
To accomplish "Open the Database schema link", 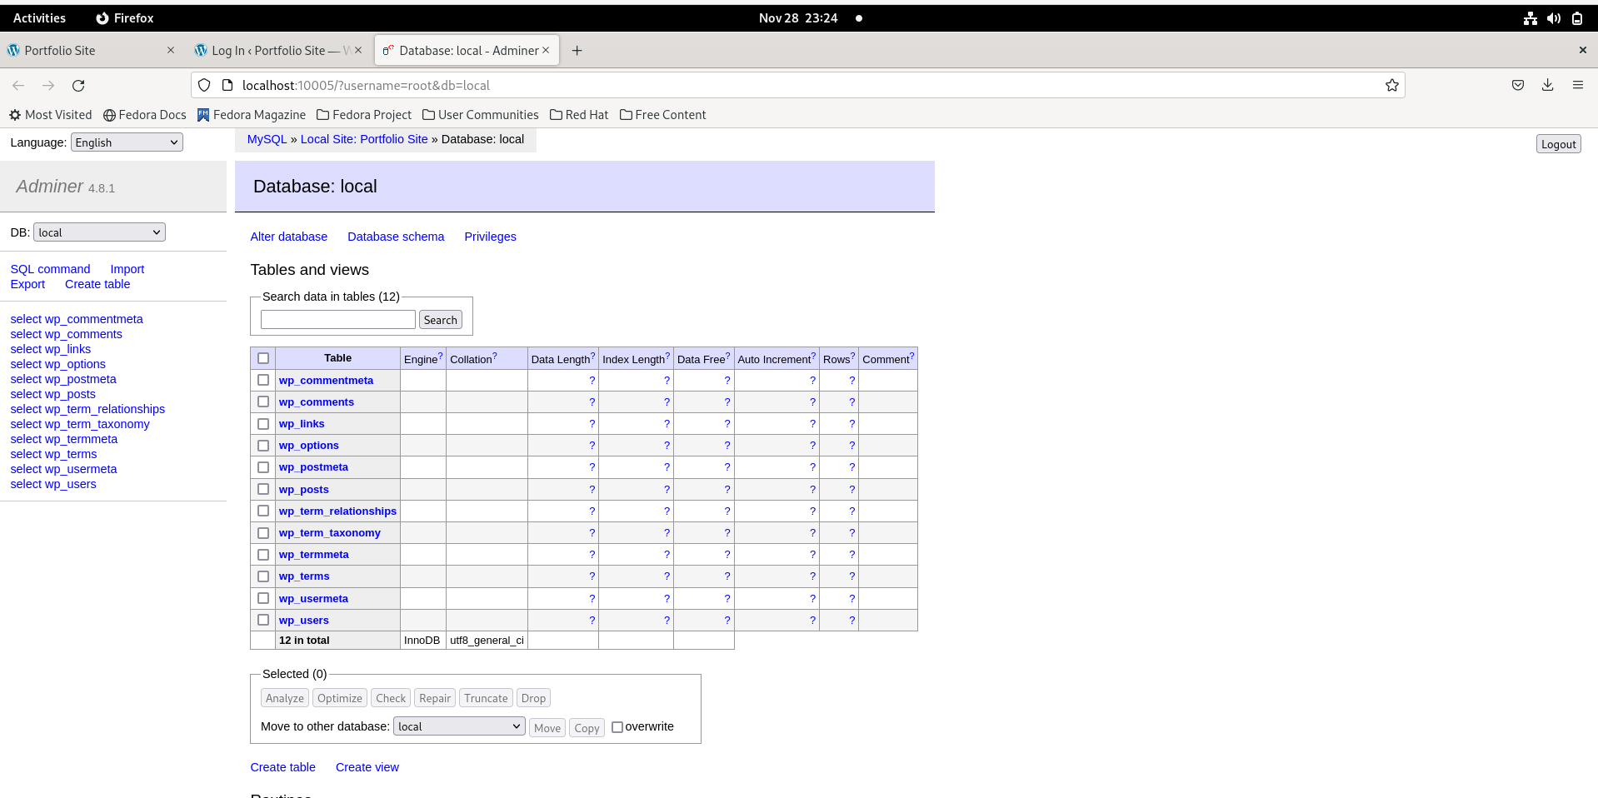I will pyautogui.click(x=396, y=237).
